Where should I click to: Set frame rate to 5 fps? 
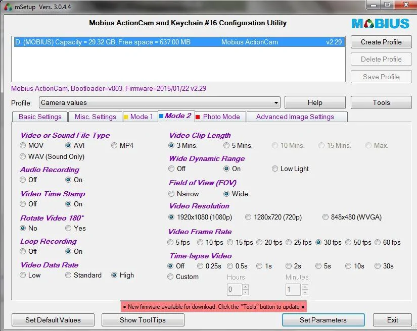coord(179,242)
